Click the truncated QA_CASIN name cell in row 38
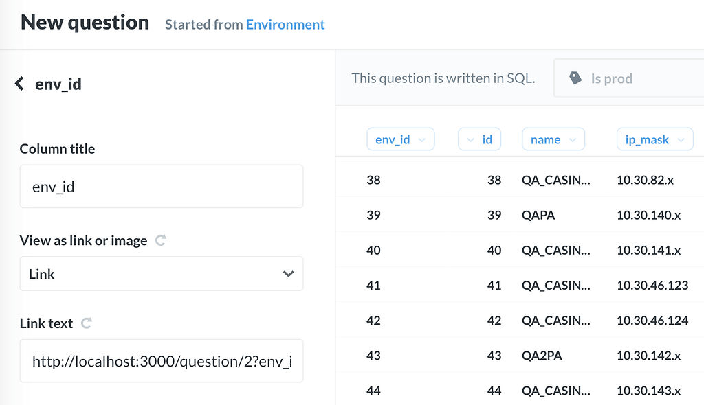704x405 pixels. 556,179
